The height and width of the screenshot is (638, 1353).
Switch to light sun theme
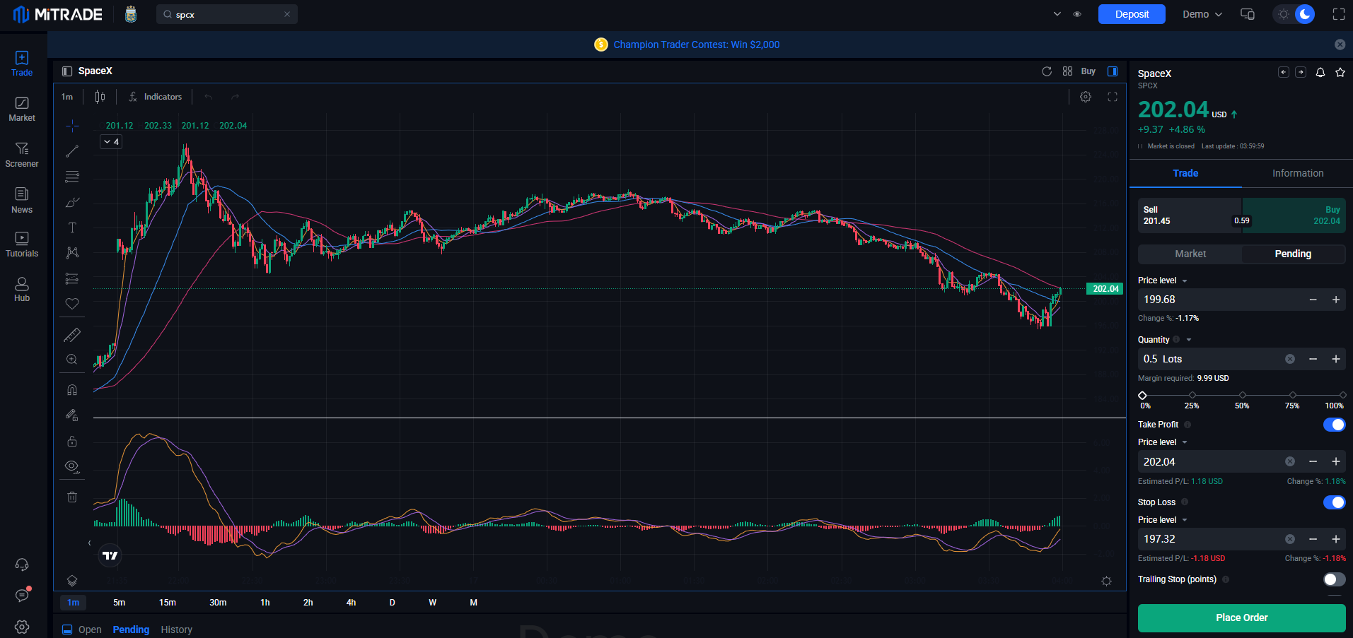point(1284,14)
